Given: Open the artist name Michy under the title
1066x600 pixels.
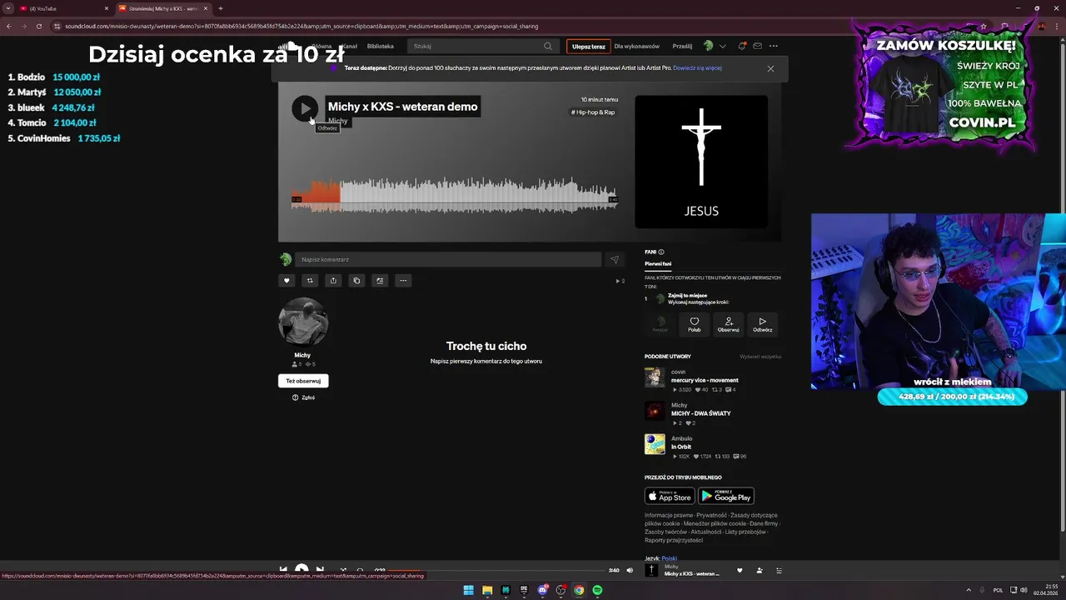Looking at the screenshot, I should click(337, 121).
